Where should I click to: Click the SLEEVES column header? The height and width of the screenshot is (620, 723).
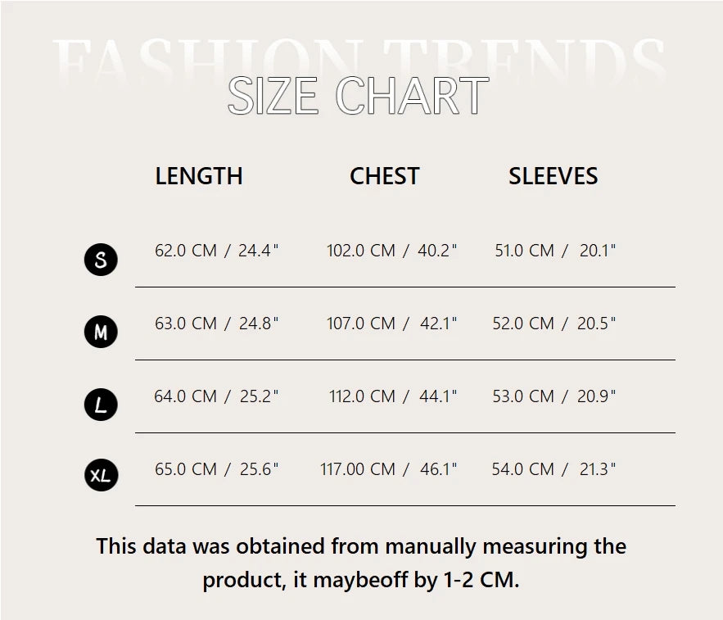(x=553, y=176)
